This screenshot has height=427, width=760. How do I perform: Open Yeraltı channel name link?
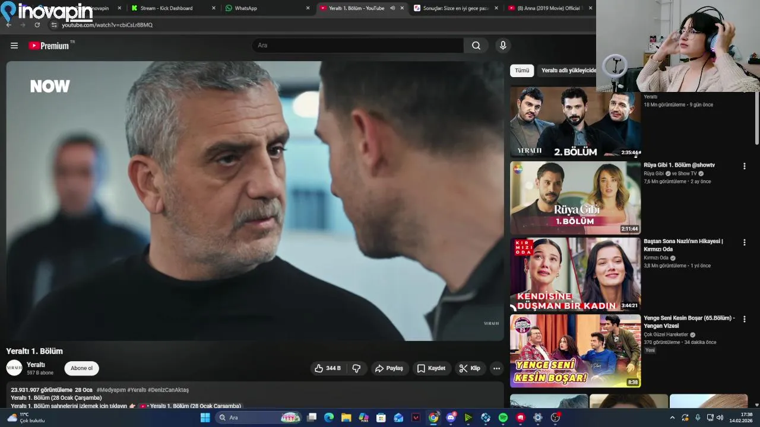[x=36, y=365]
